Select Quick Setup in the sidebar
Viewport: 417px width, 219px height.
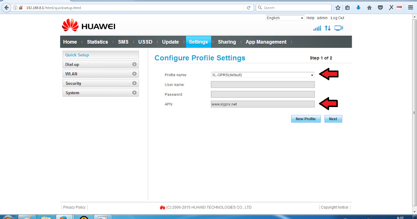point(100,55)
